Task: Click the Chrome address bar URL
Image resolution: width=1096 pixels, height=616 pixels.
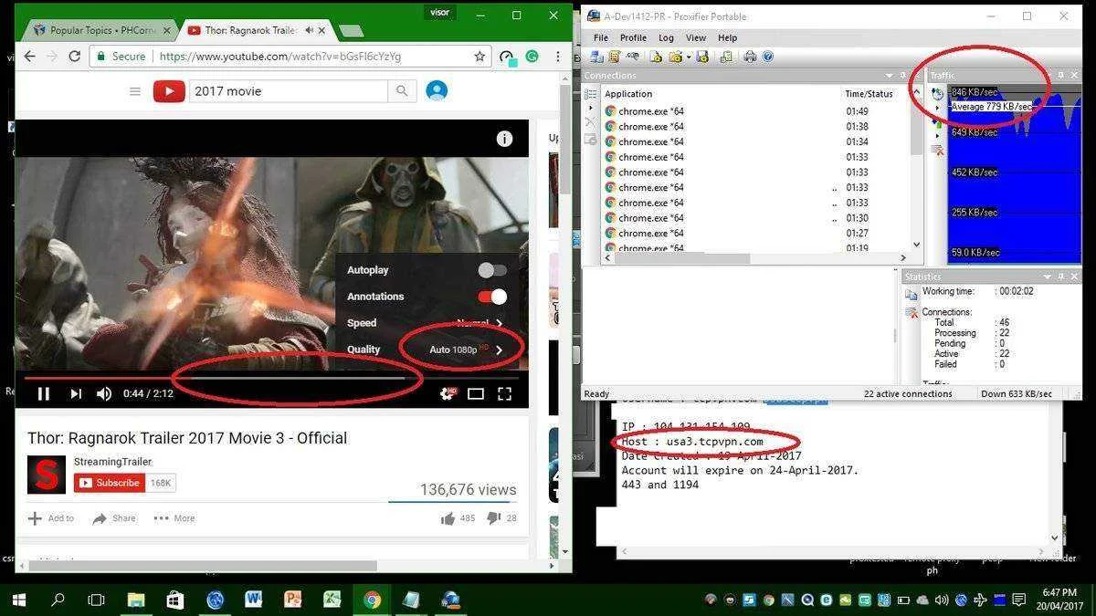Action: click(279, 56)
